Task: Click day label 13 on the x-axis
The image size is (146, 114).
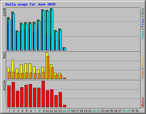Action: tap(60, 111)
